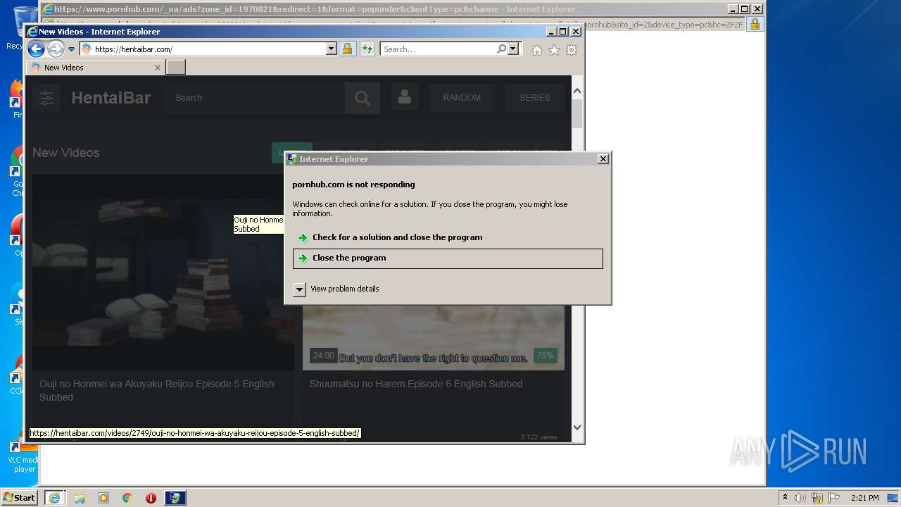Viewport: 901px width, 507px height.
Task: Open Shuumatsu no Harem Episode 6 title link
Action: click(416, 384)
